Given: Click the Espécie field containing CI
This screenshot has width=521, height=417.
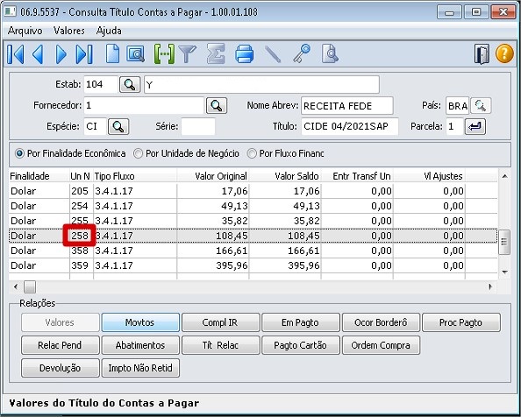Looking at the screenshot, I should click(96, 126).
